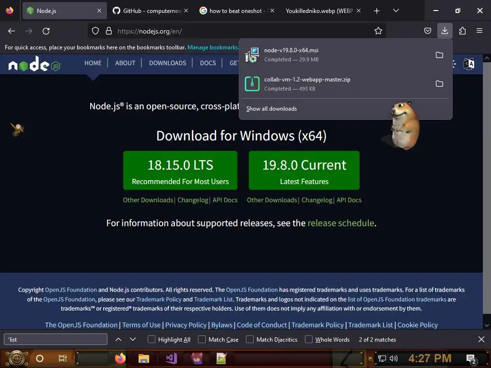The height and width of the screenshot is (368, 491).
Task: Open the DOCS nav item
Action: point(208,63)
